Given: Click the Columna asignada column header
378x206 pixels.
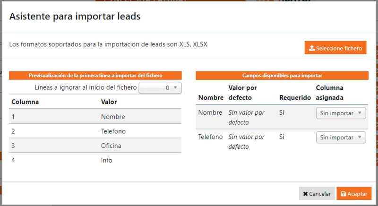Looking at the screenshot, I should click(330, 93).
